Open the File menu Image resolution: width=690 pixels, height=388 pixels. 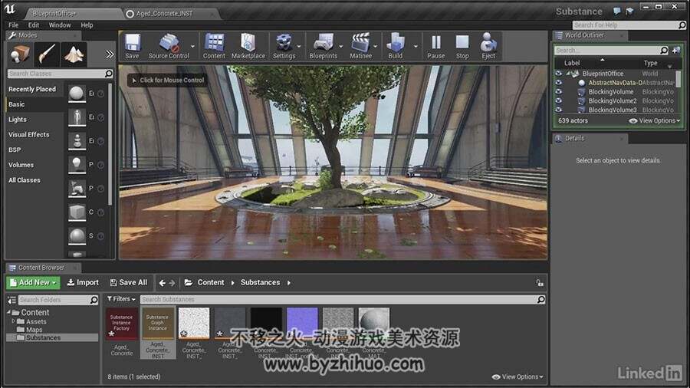point(14,25)
